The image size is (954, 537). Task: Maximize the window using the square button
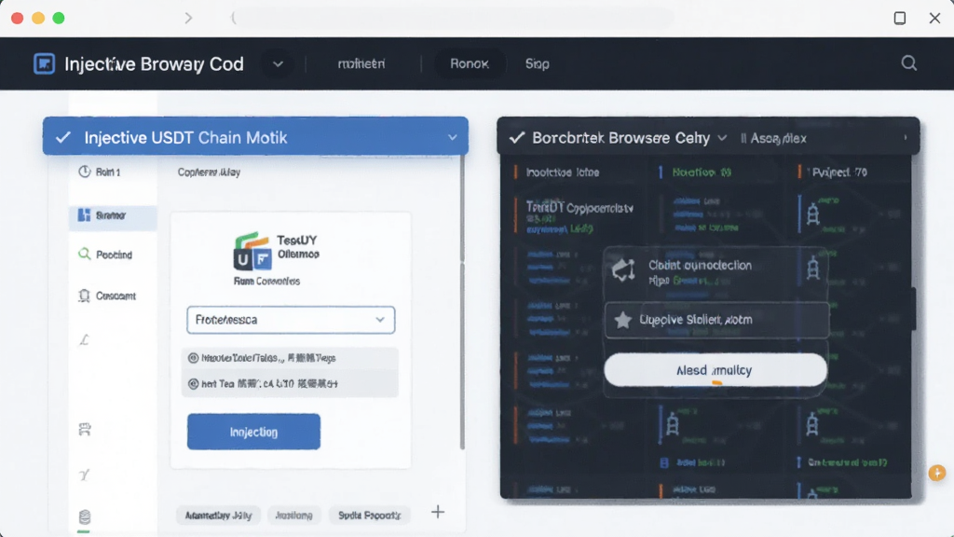[x=900, y=19]
